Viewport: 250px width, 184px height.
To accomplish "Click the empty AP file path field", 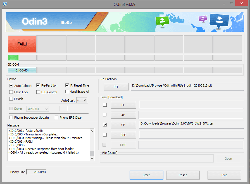I will tap(191, 115).
